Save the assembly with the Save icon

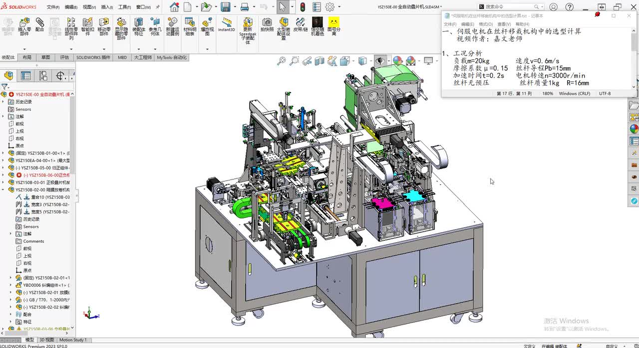pos(225,7)
